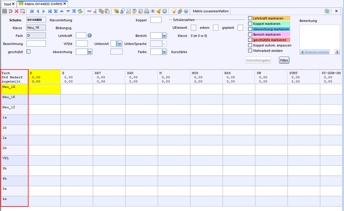Click the scissors cut icon
The height and width of the screenshot is (211, 344).
tap(95, 11)
